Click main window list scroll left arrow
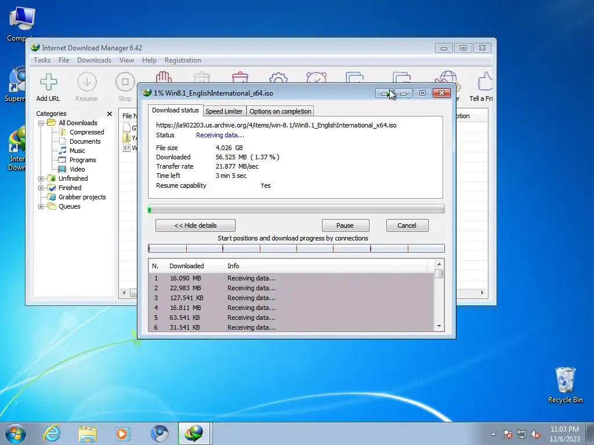The image size is (594, 445). pos(124,293)
